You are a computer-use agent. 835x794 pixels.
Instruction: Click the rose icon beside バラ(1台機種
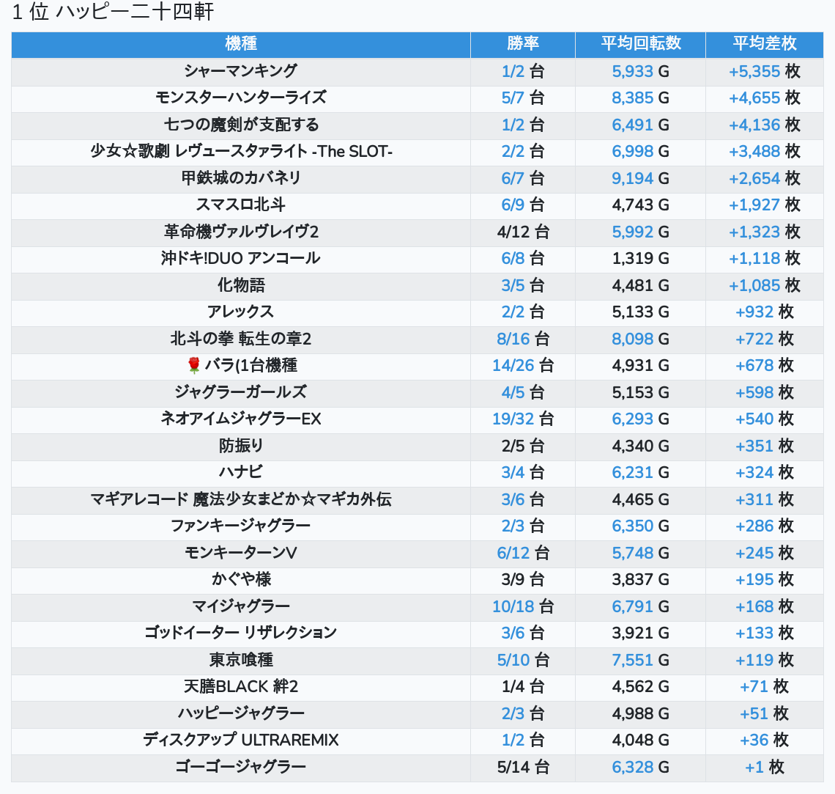point(194,365)
